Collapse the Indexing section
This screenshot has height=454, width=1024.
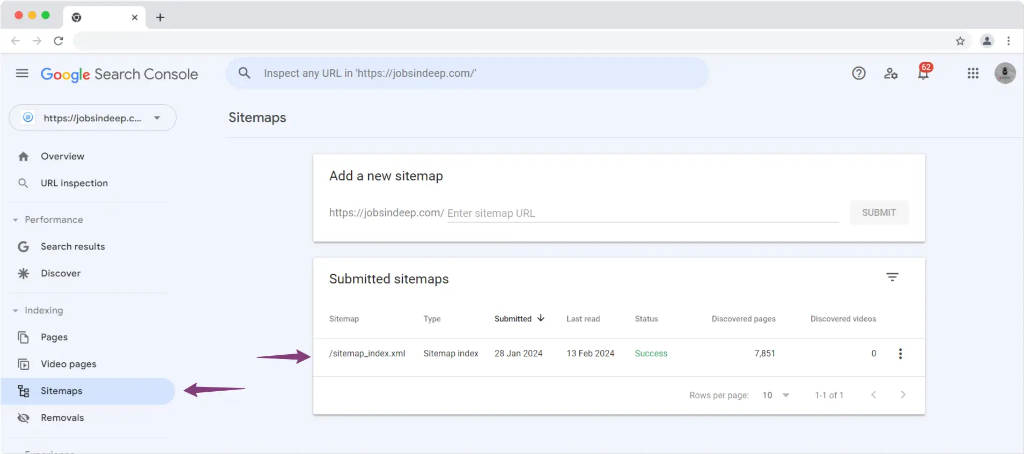pyautogui.click(x=16, y=311)
